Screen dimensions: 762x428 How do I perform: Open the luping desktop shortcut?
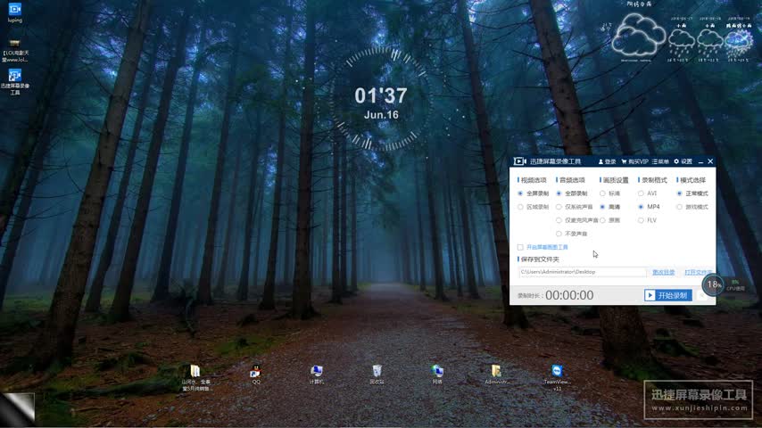pos(14,12)
